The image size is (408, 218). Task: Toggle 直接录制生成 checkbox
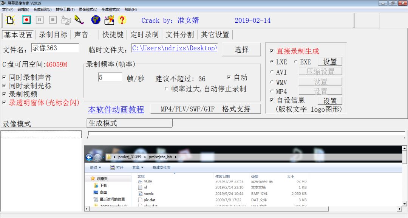[x=272, y=51]
